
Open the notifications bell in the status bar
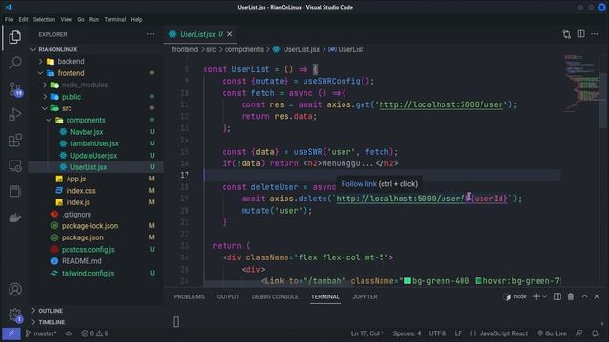595,333
